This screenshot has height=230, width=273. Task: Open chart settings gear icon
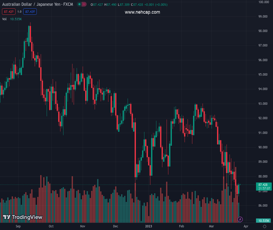tap(265, 227)
